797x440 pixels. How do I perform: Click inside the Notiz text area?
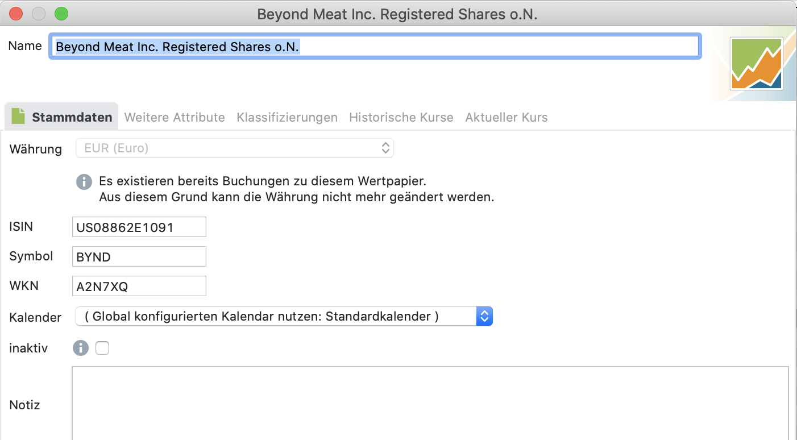coord(430,403)
